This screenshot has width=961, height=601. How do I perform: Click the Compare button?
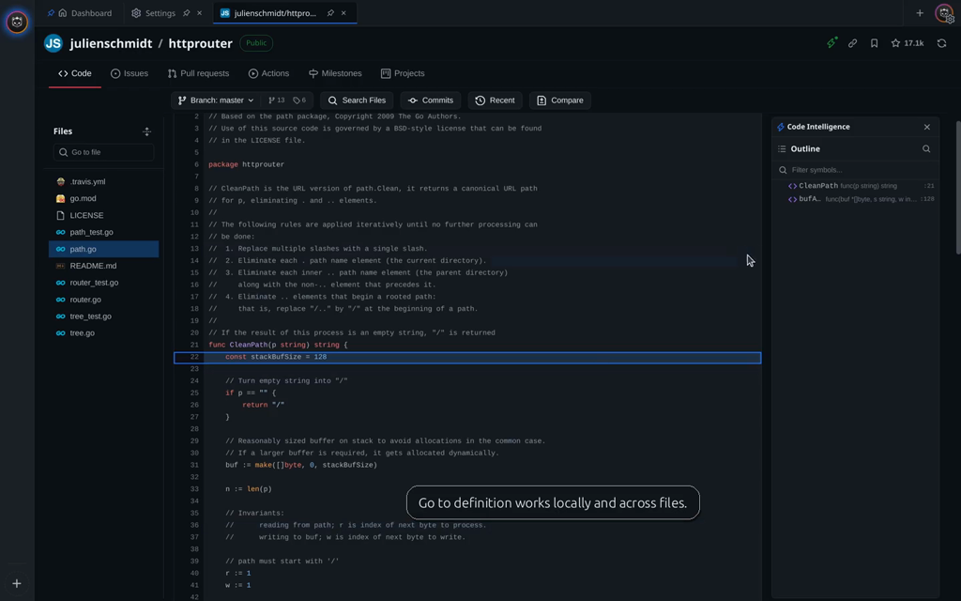[x=560, y=100]
